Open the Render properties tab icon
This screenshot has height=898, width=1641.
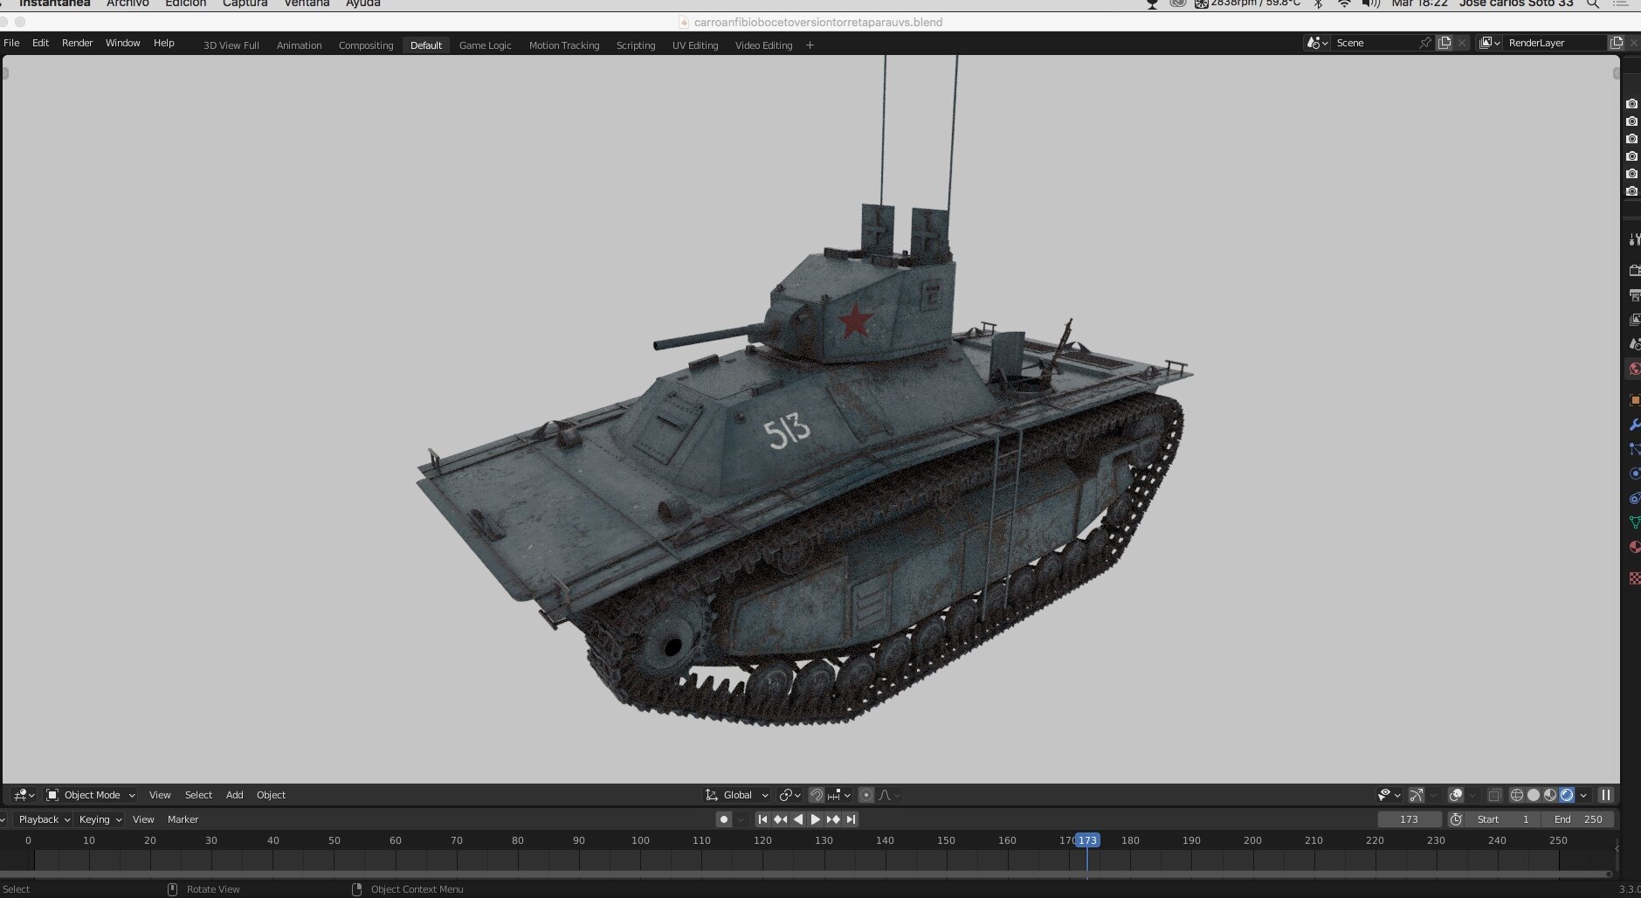1634,271
